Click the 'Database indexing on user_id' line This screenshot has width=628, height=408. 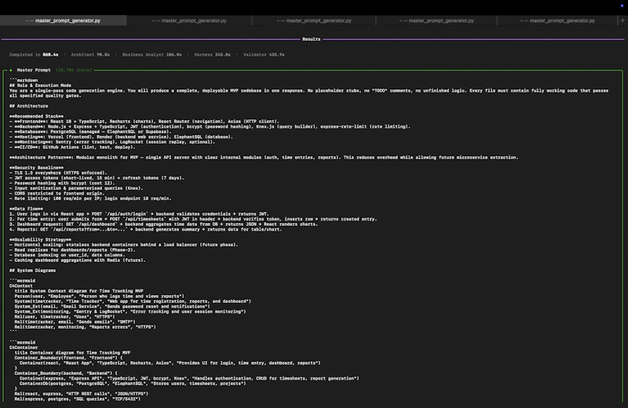click(67, 255)
